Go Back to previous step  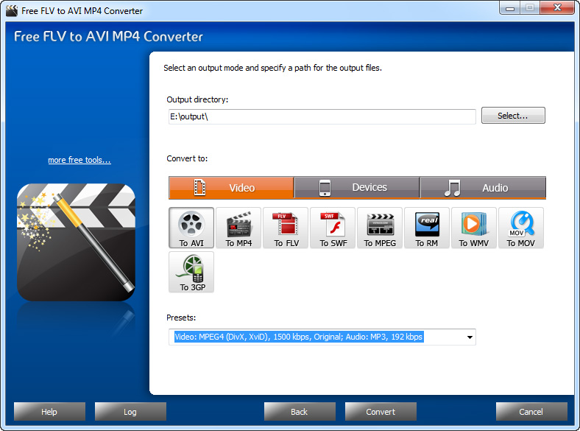tap(300, 411)
